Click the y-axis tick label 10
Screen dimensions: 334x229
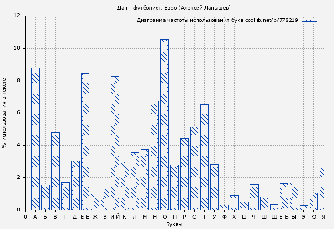(x=17, y=48)
